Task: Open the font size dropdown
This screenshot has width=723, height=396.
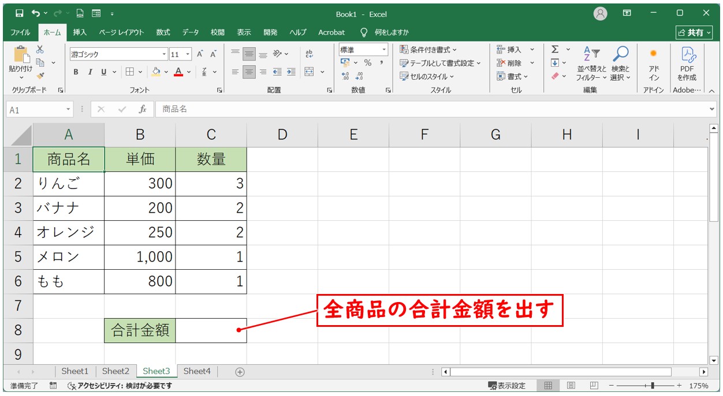Action: click(188, 54)
